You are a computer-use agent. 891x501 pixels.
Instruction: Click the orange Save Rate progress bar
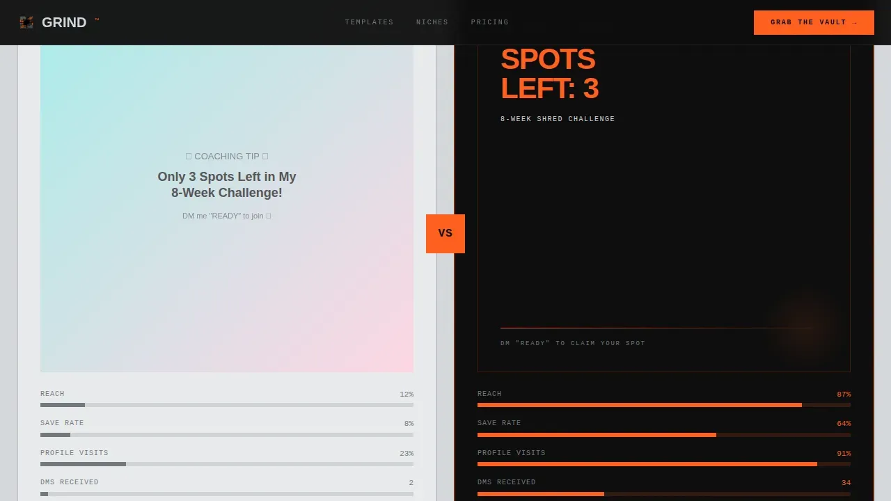pos(664,435)
